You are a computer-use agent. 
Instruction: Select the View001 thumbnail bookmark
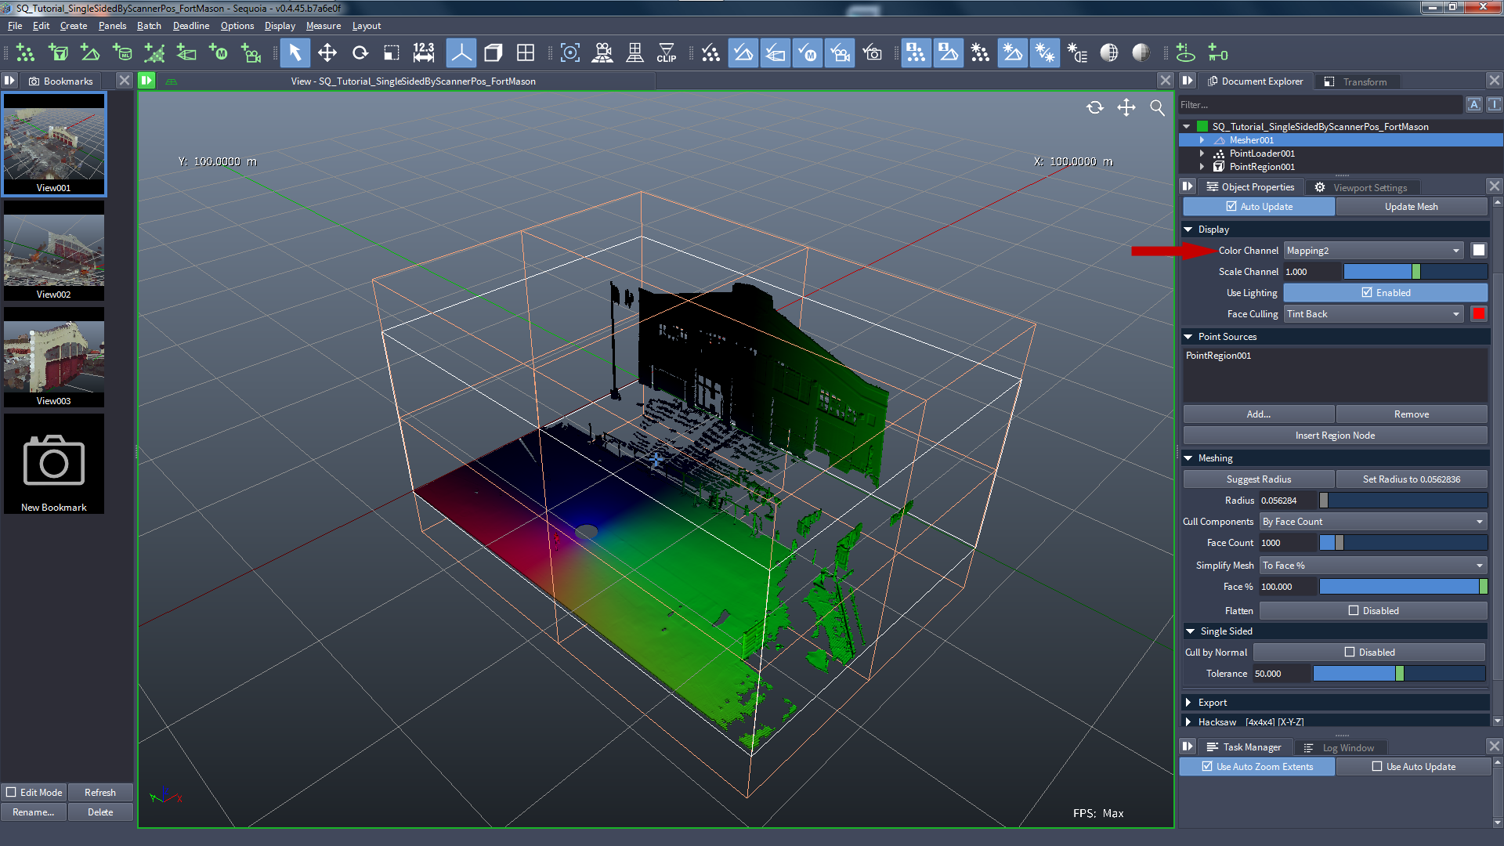[54, 142]
